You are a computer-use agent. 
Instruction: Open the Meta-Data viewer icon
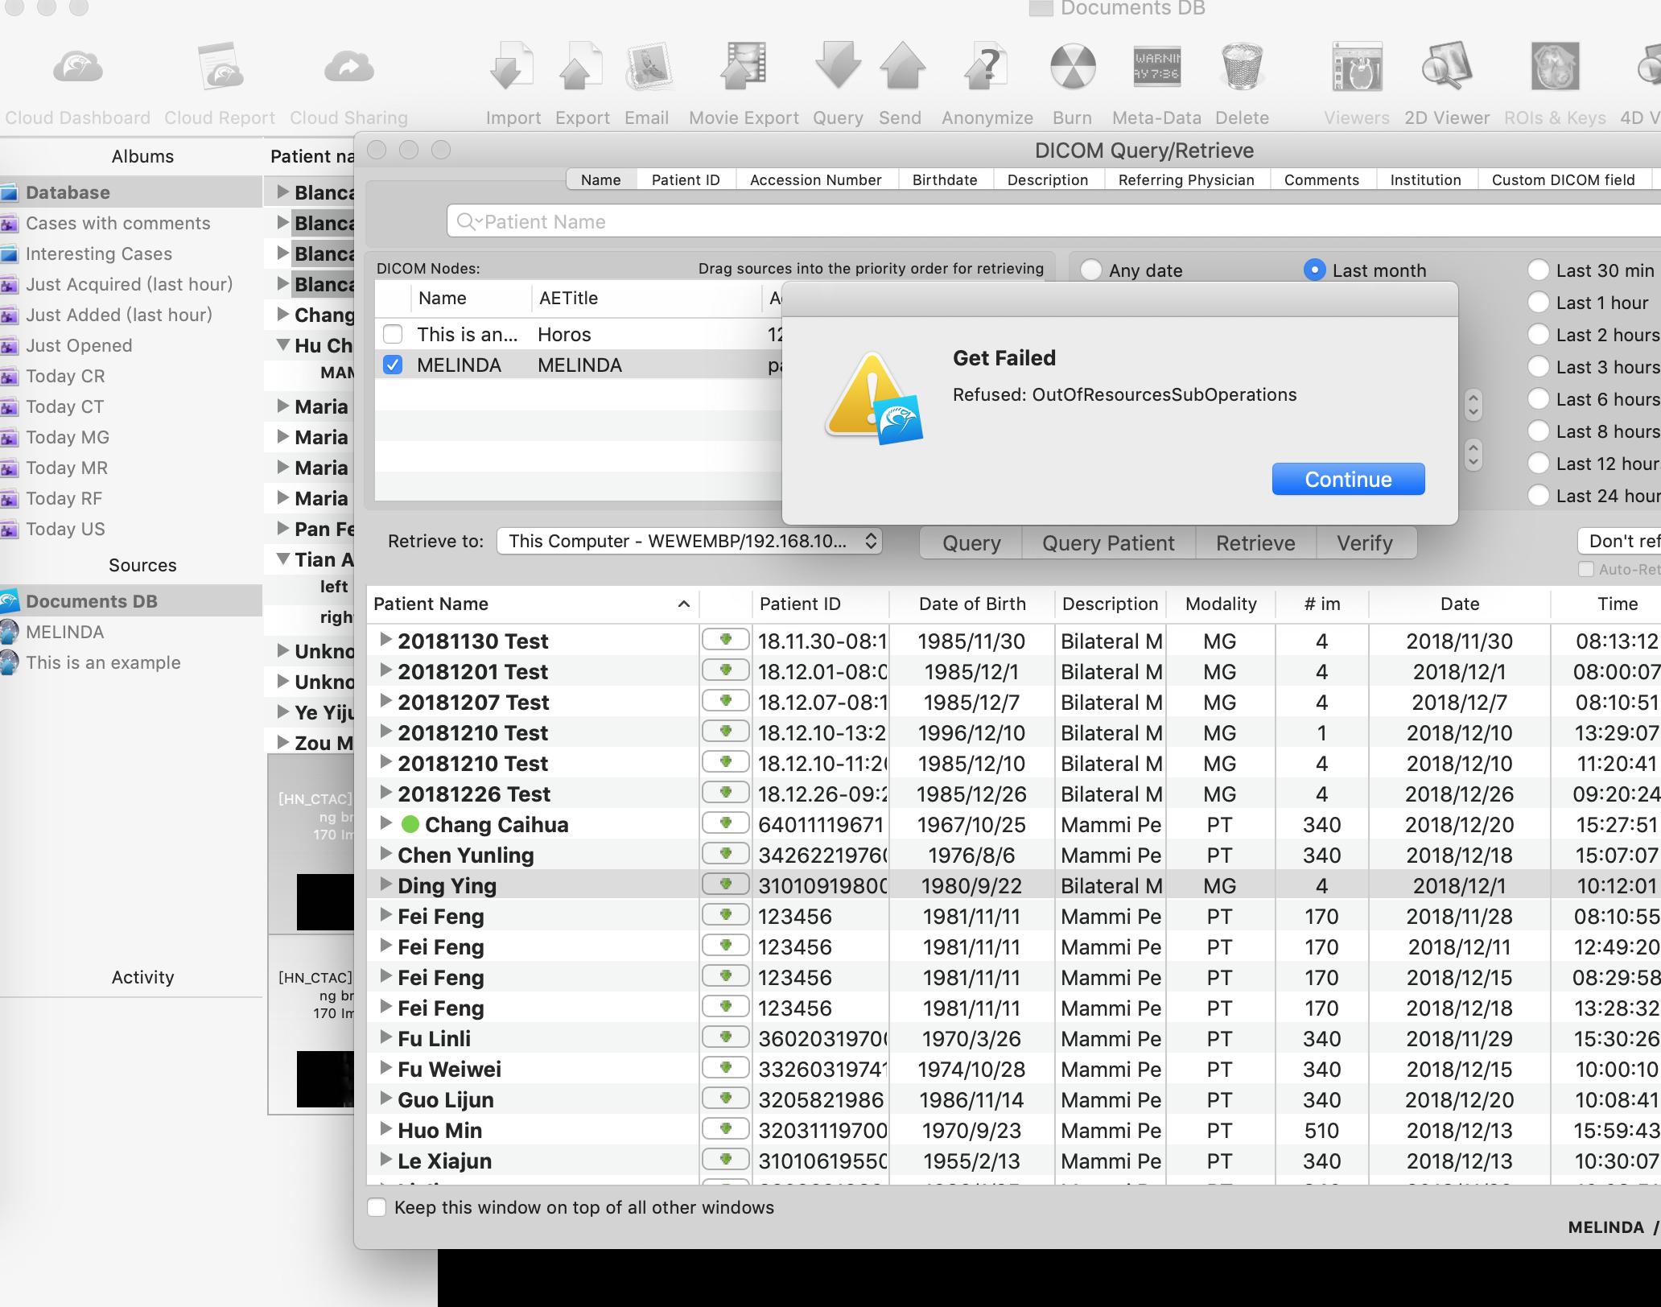pos(1156,68)
